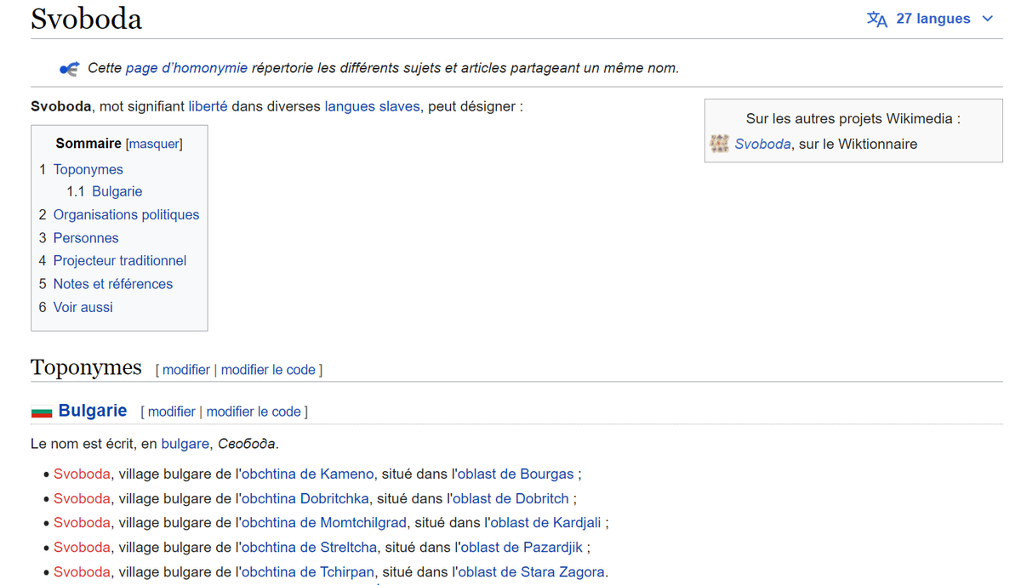Open red Svoboda link for Momtchilgrad village

[82, 522]
